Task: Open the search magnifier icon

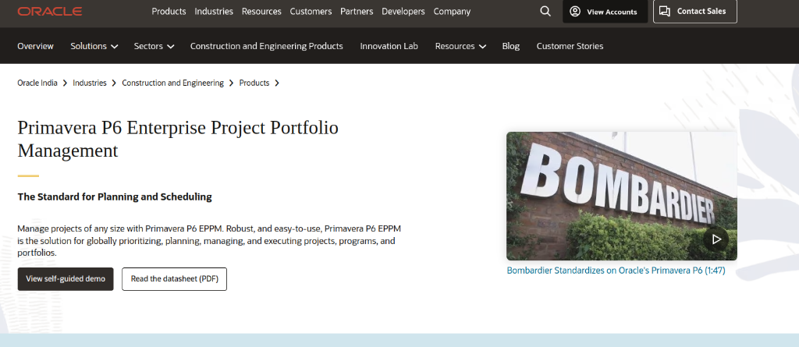Action: [x=545, y=11]
